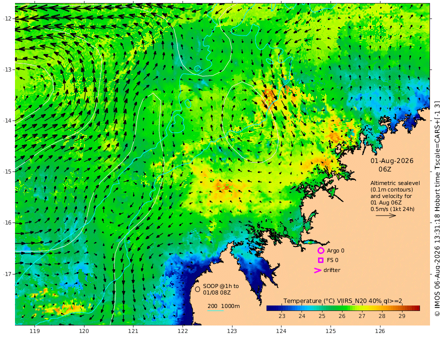Click the Temperature VIIRS_N20 colorbar title

coord(342,301)
